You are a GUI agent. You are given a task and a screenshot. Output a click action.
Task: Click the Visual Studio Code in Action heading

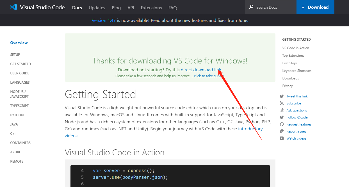click(x=115, y=152)
